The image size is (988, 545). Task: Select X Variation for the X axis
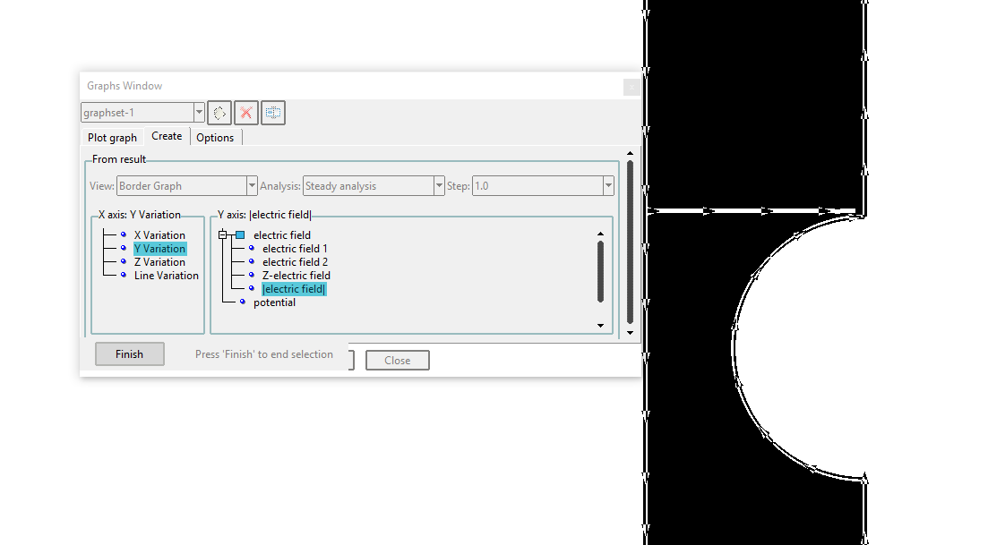pos(159,235)
